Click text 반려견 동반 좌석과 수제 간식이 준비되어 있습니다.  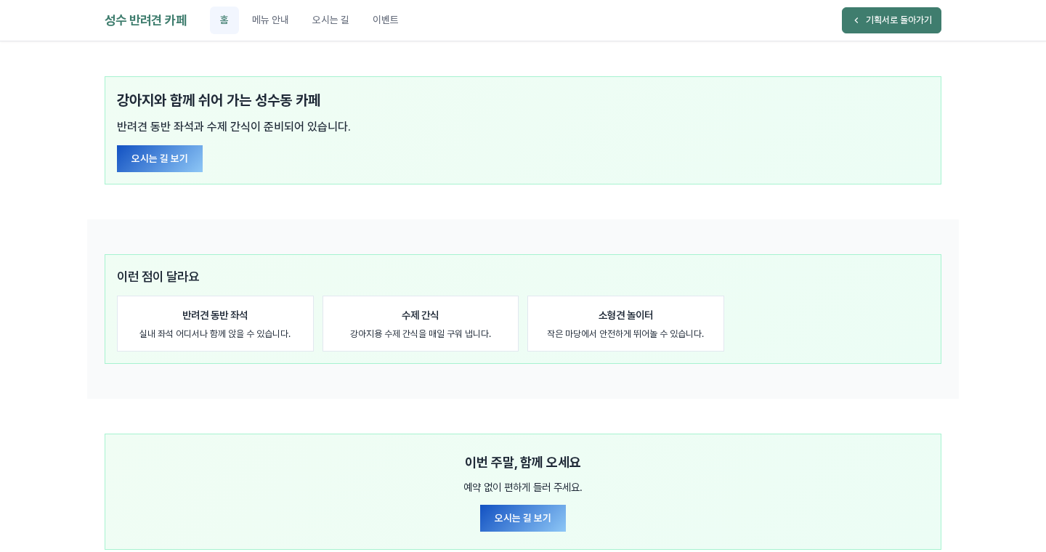[x=234, y=126]
